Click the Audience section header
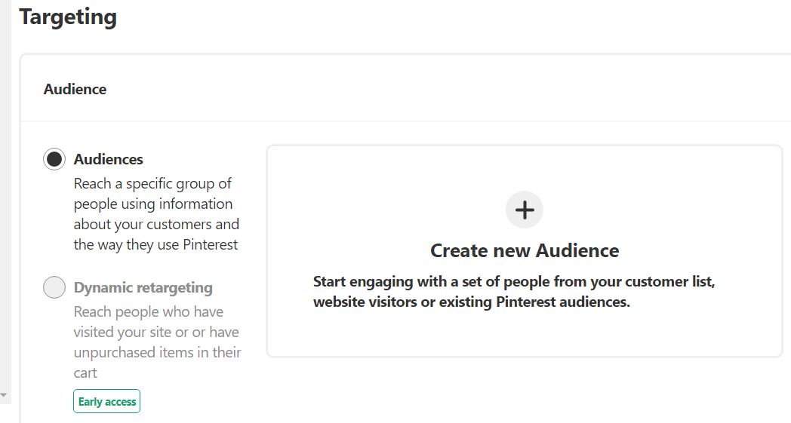Viewport: 791px width, 423px height. tap(75, 89)
